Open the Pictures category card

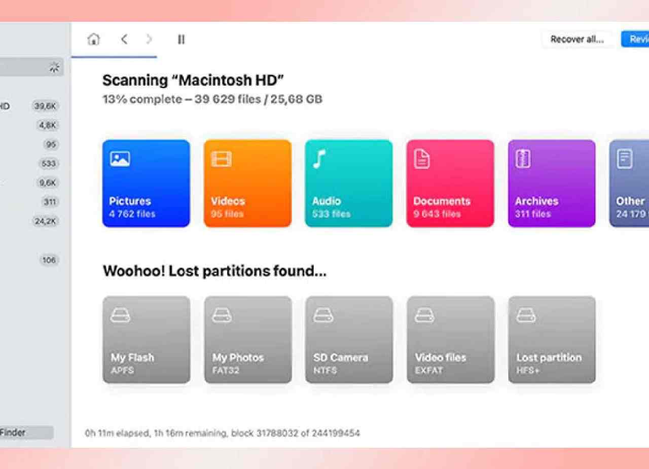tap(146, 183)
